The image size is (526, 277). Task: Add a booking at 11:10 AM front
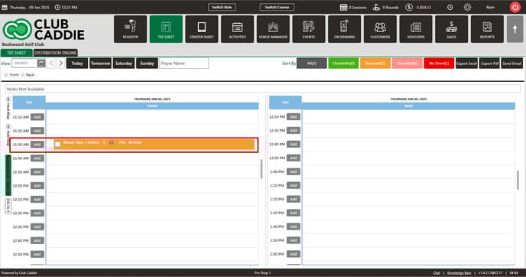coord(37,117)
